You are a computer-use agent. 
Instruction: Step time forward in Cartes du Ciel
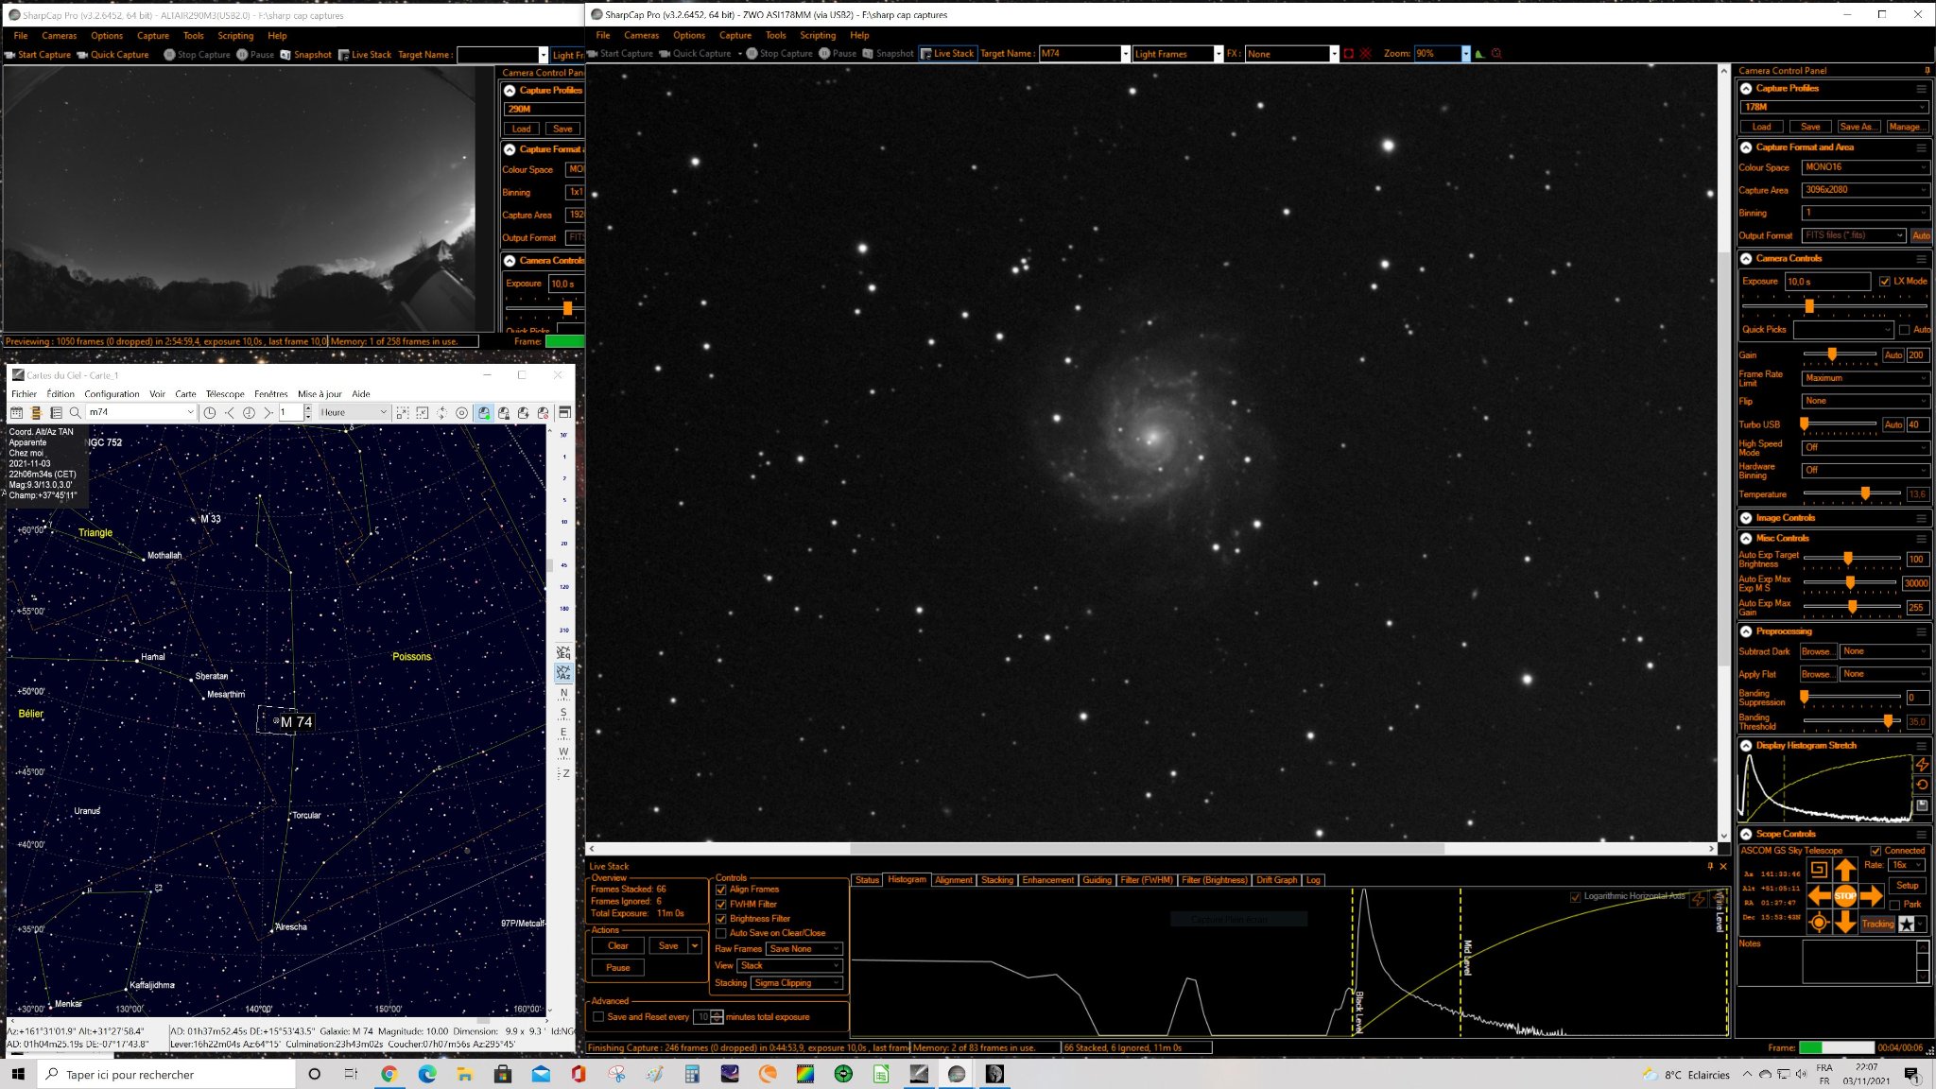point(268,413)
